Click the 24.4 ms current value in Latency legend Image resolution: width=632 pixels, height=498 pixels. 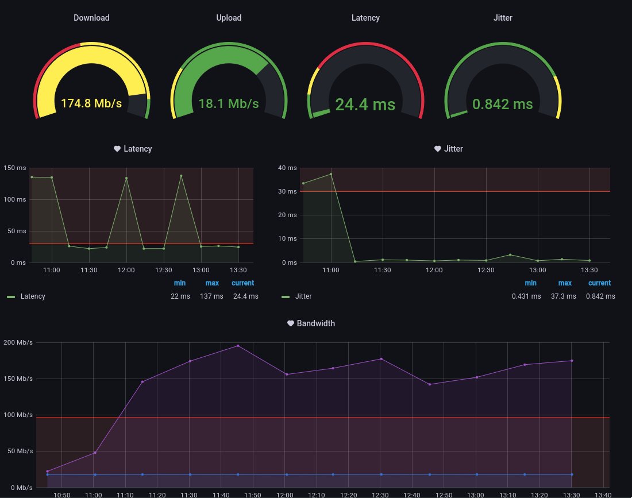pos(246,296)
